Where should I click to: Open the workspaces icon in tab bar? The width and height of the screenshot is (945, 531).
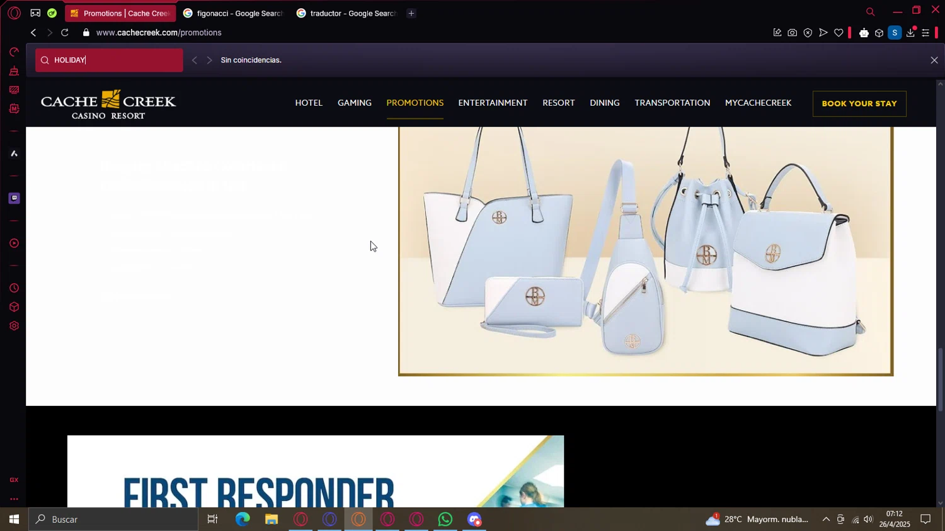point(35,13)
